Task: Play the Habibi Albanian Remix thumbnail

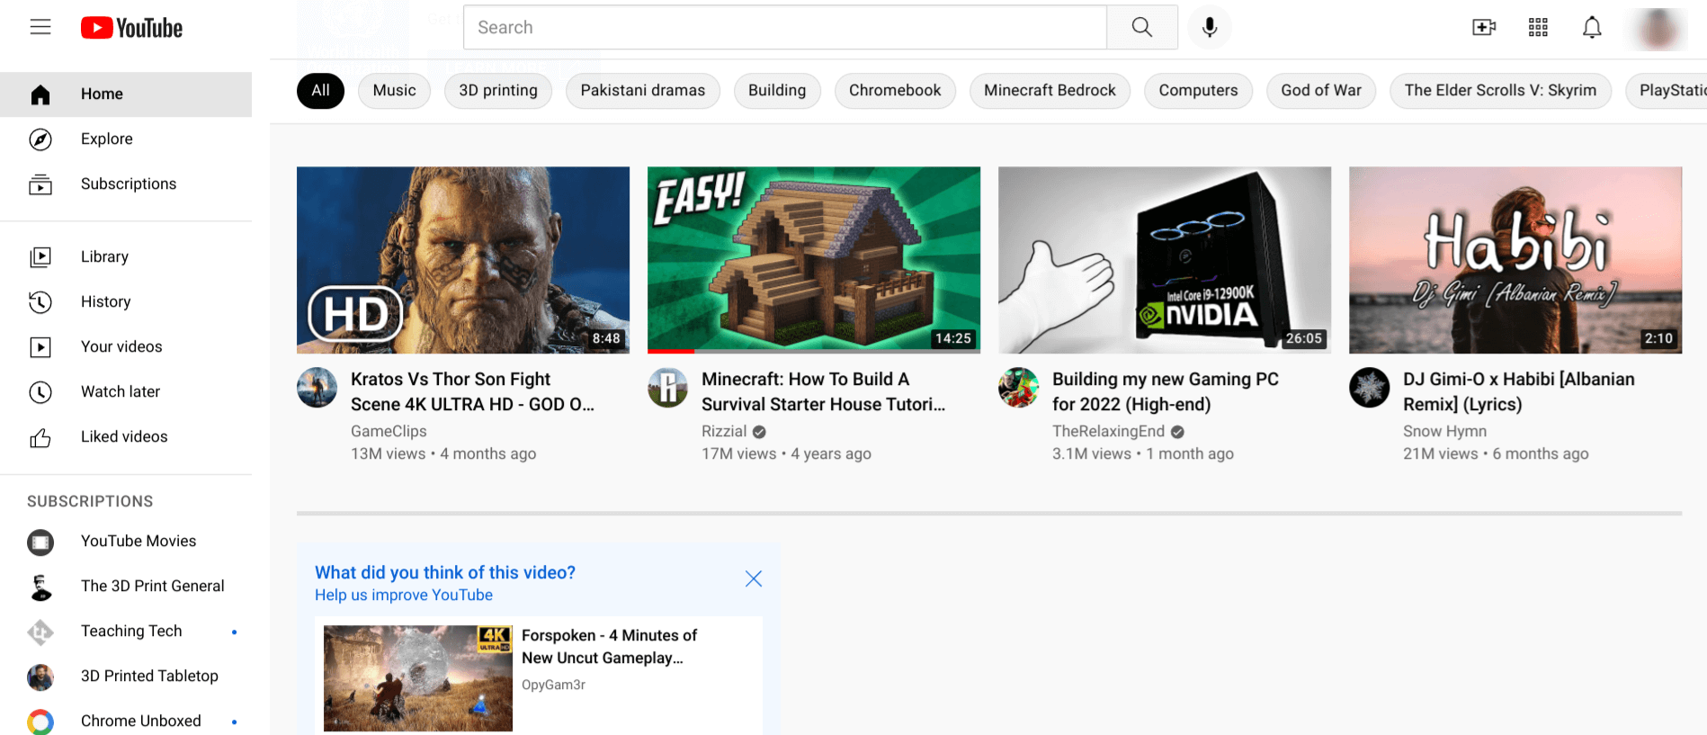Action: coord(1515,260)
